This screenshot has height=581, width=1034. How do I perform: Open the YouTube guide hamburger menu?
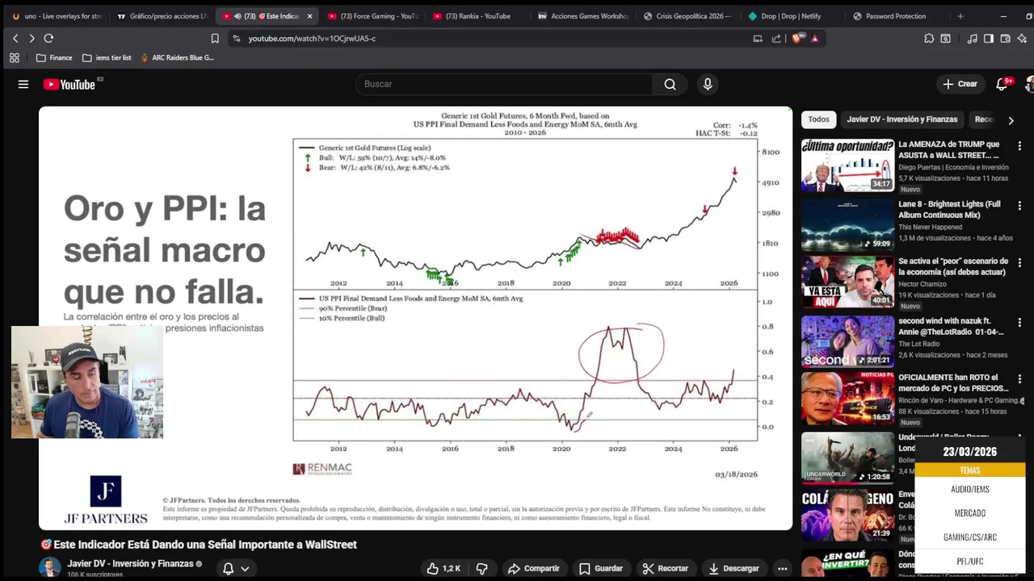[x=23, y=84]
